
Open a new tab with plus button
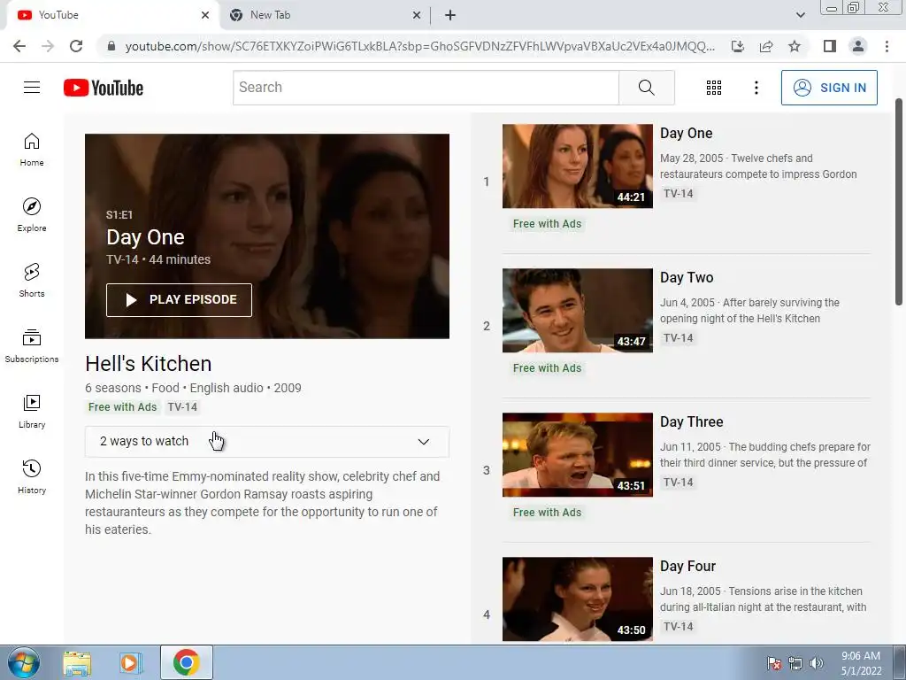(x=450, y=15)
